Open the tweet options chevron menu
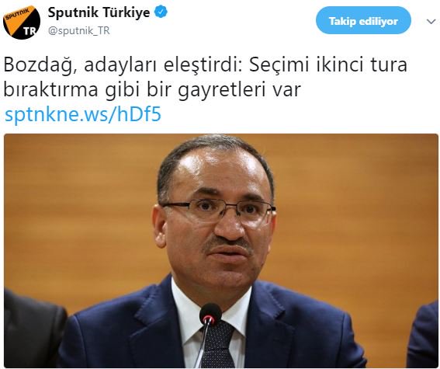The image size is (440, 369). (x=431, y=22)
